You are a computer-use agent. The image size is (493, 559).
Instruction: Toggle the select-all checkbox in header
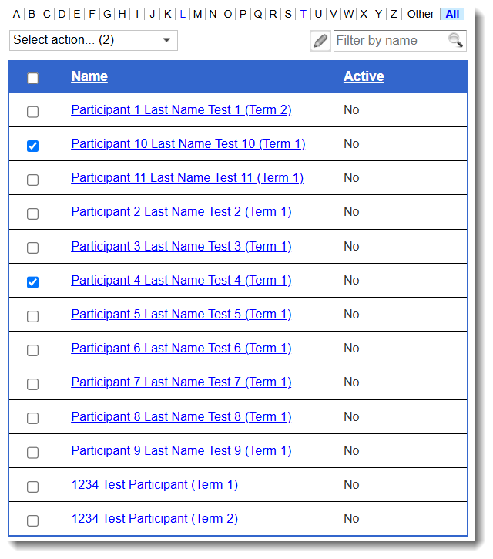[x=32, y=77]
